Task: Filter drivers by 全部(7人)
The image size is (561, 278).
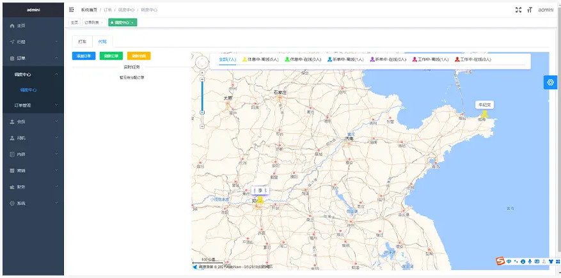Action: [x=227, y=59]
